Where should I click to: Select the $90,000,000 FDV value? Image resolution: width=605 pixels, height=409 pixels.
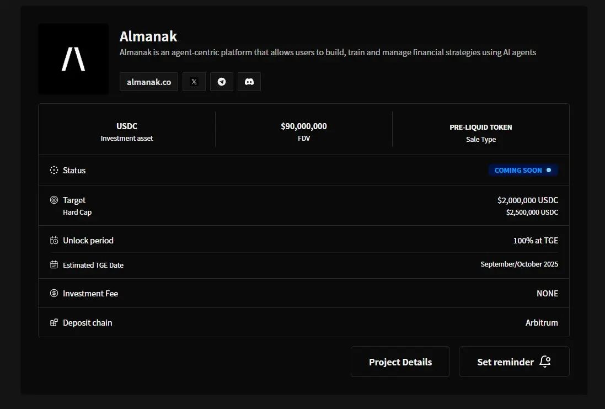(304, 126)
